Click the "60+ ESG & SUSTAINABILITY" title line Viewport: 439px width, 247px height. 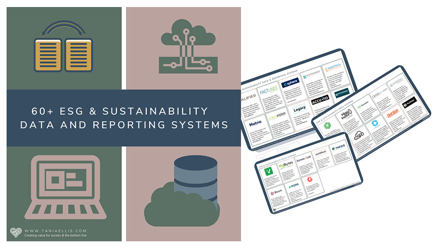(119, 111)
